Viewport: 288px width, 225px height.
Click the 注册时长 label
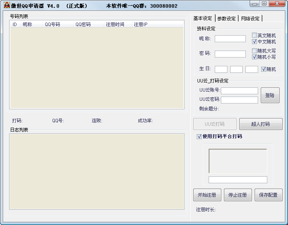click(206, 210)
